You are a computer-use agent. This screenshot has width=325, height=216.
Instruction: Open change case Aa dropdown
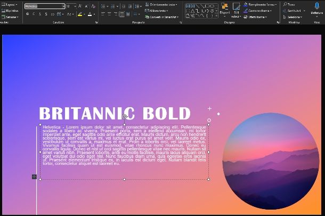tap(70, 14)
